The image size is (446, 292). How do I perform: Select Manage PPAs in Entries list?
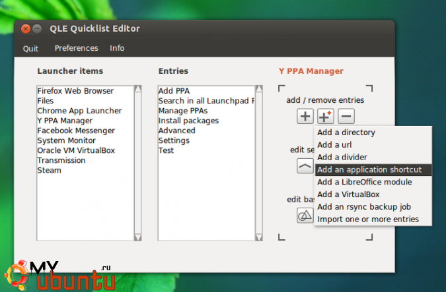[x=184, y=111]
